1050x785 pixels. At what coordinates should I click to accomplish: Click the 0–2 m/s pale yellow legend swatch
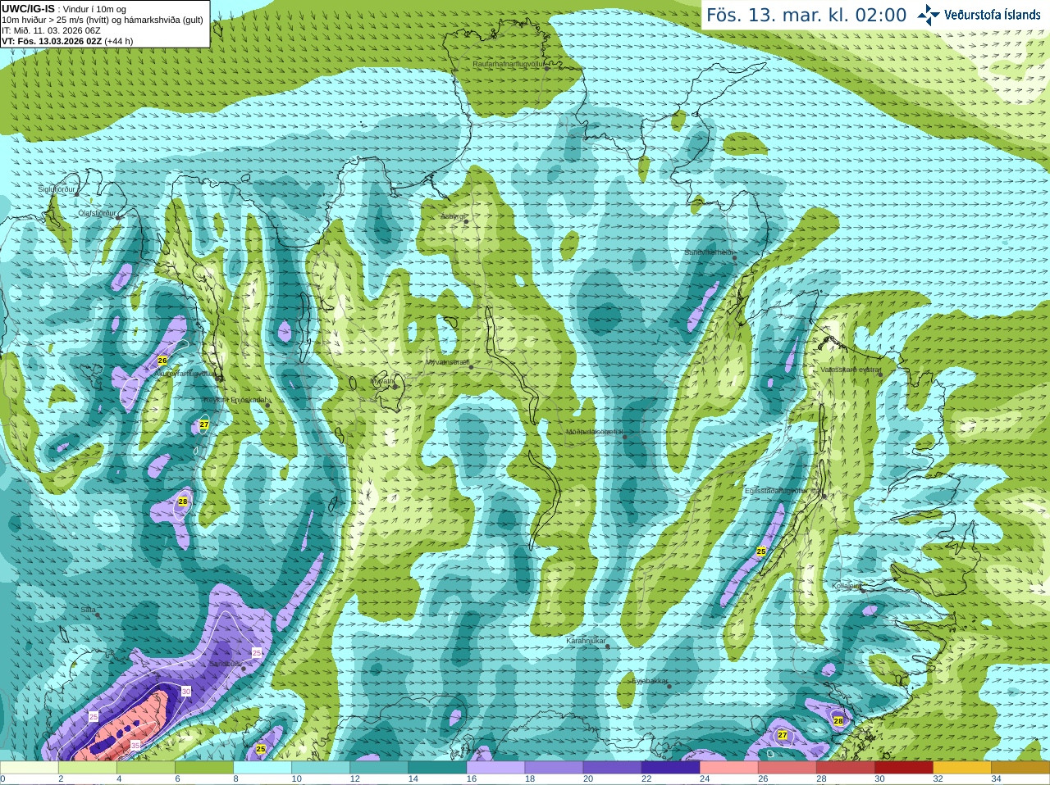pos(30,768)
